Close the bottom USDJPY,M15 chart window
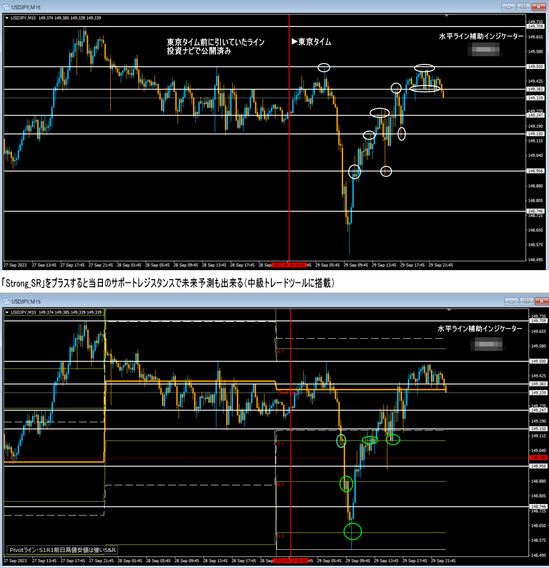Screen dimensions: 549x568 541,301
